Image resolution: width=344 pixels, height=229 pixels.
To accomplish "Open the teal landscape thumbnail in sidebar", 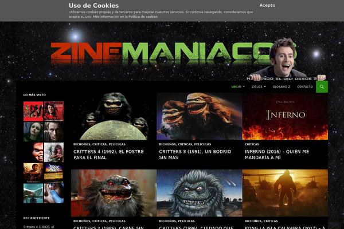I will click(33, 194).
